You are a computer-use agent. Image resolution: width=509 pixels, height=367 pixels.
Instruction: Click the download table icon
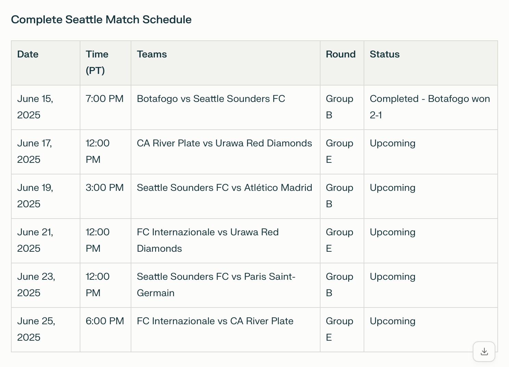coord(484,352)
